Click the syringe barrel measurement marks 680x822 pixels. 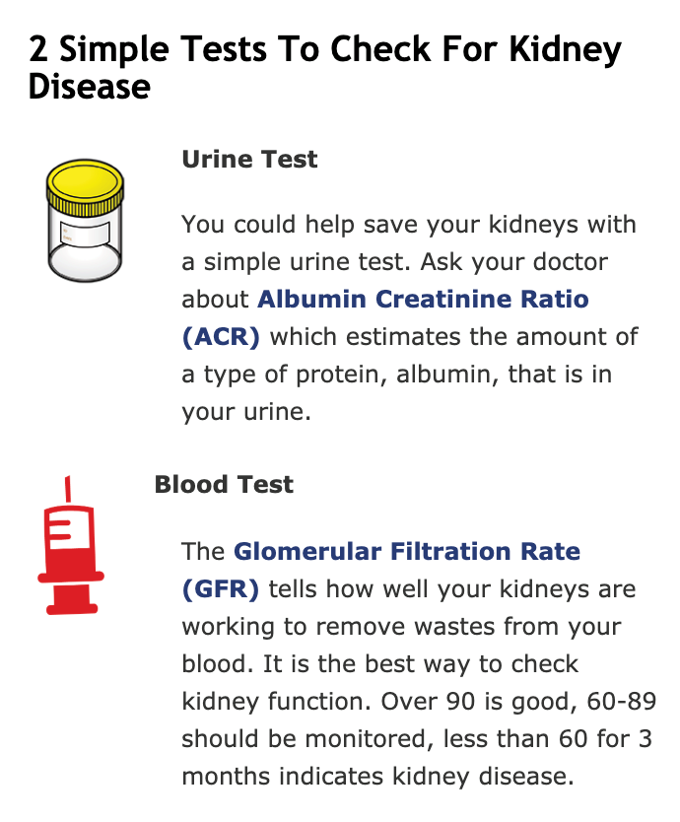(59, 529)
